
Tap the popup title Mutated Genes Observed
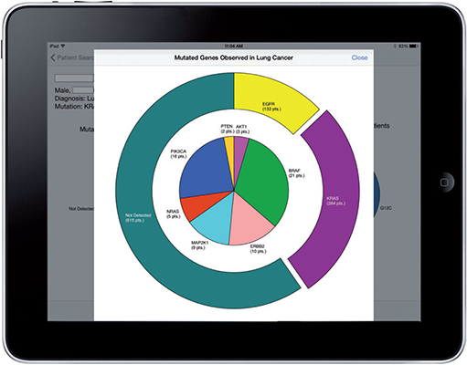233,57
